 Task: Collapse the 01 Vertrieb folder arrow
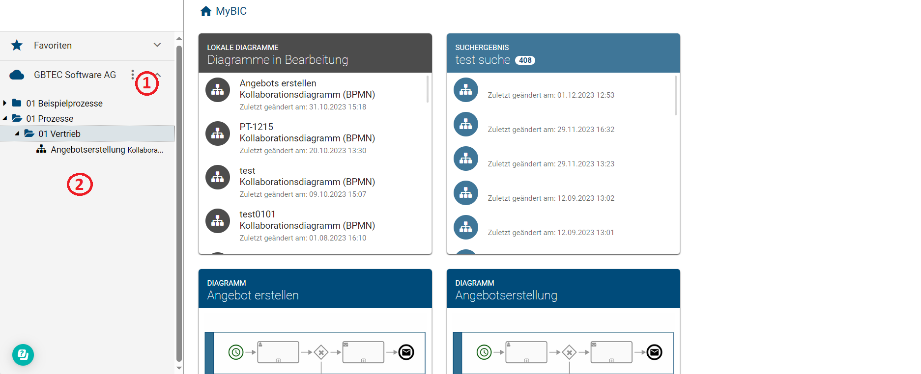tap(17, 134)
